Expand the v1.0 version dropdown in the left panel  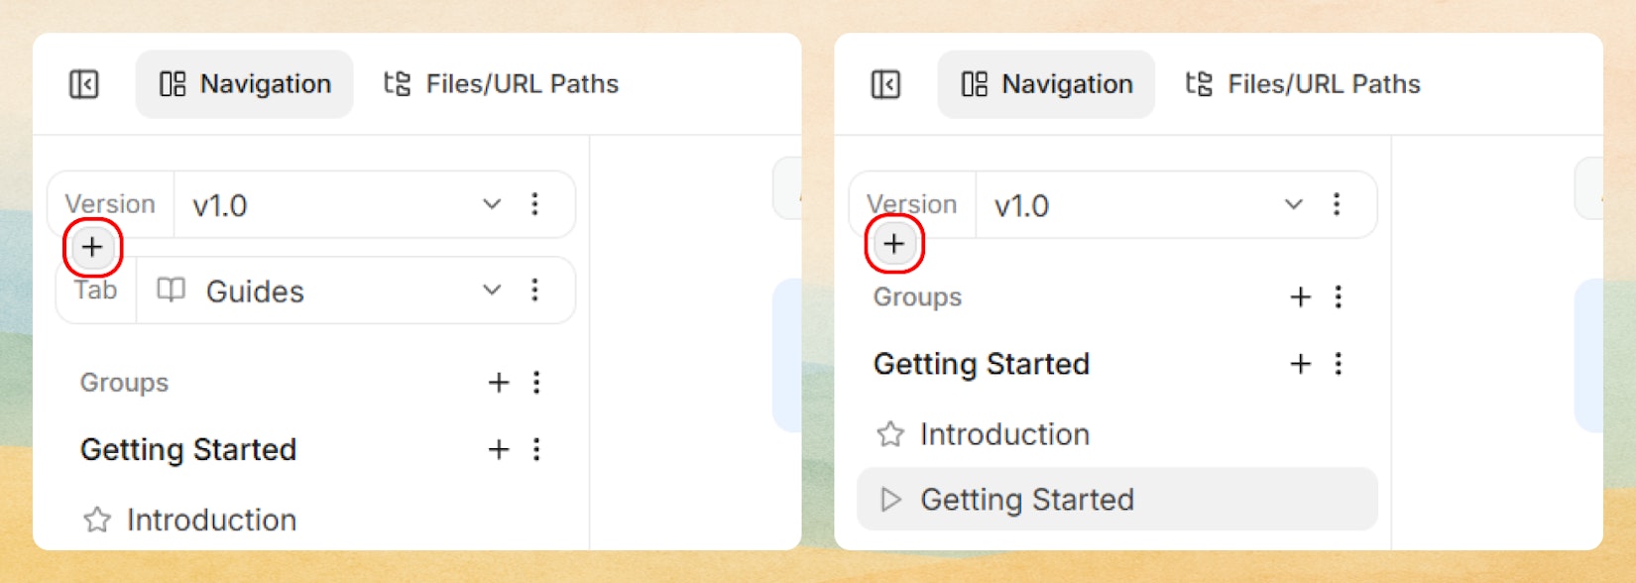(x=492, y=204)
